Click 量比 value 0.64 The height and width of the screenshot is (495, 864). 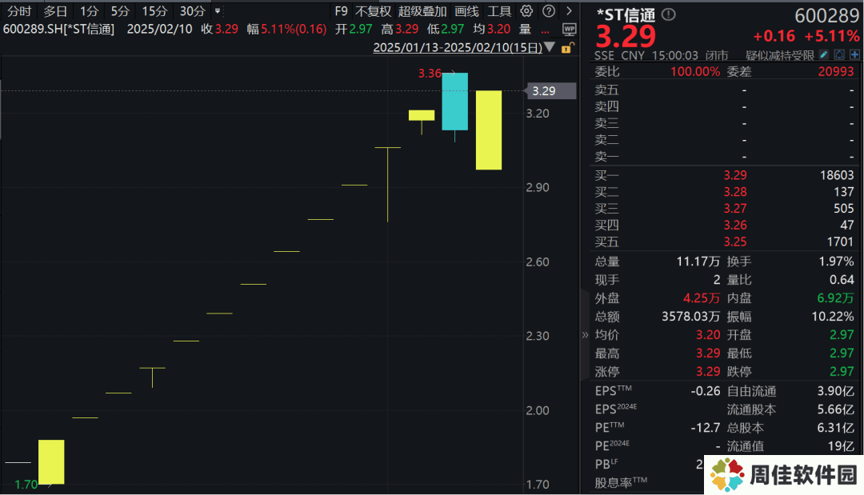[842, 280]
